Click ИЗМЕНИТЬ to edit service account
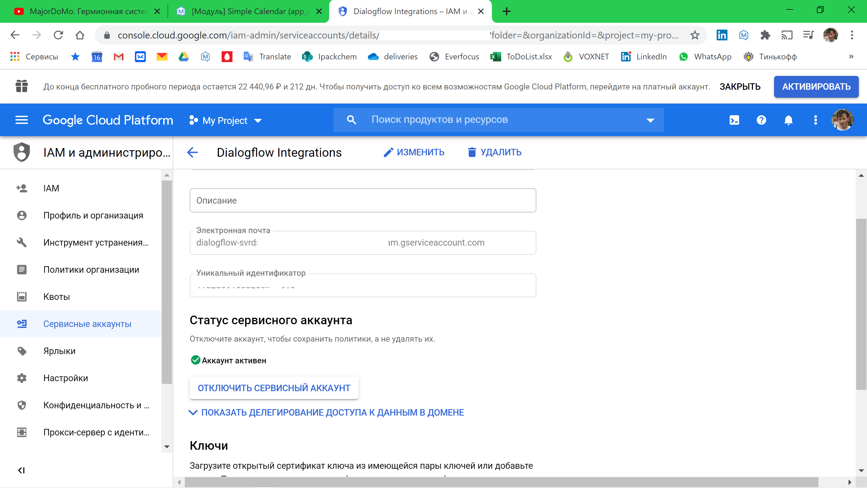This screenshot has height=488, width=867. (414, 152)
